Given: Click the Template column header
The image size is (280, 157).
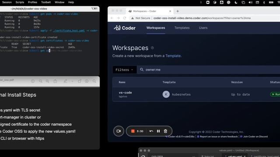Looking at the screenshot, I should pyautogui.click(x=169, y=82).
